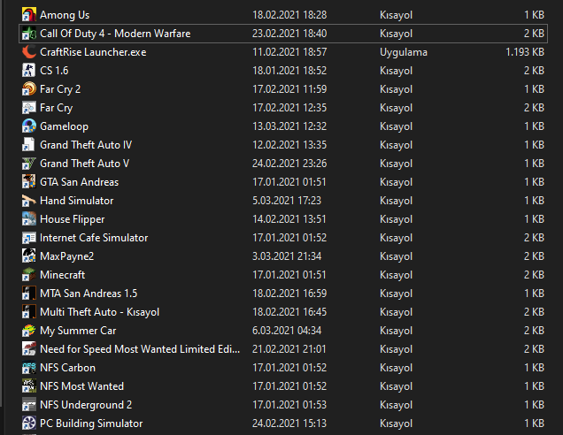Viewport: 563px width, 435px height.
Task: Click the 'MaxPayne2' file name
Action: coord(67,256)
